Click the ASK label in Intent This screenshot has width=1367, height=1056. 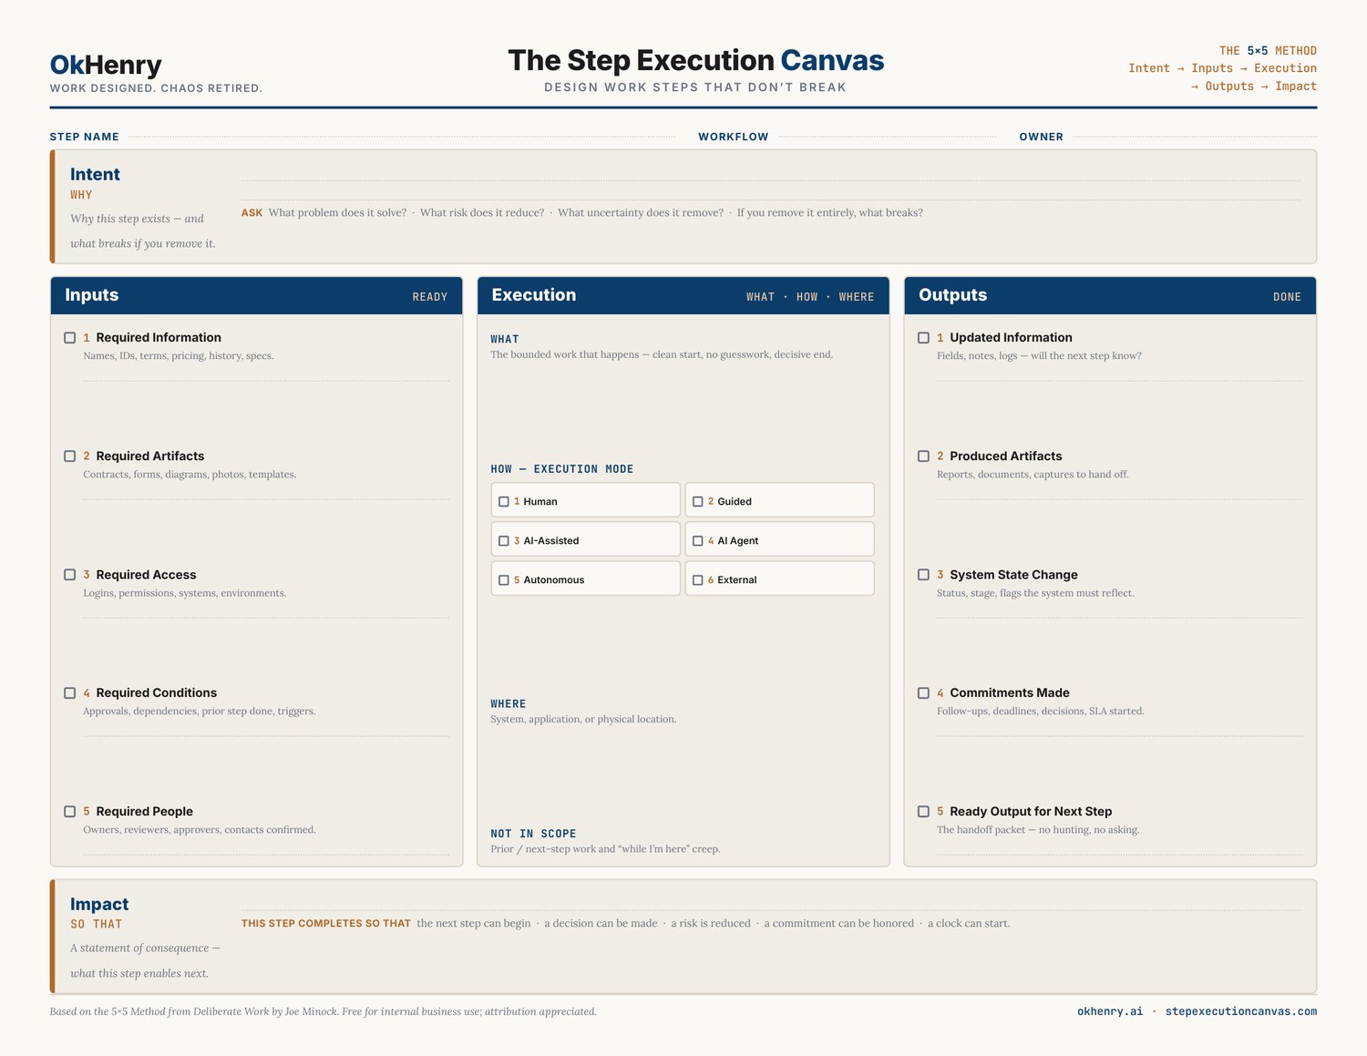click(x=252, y=213)
